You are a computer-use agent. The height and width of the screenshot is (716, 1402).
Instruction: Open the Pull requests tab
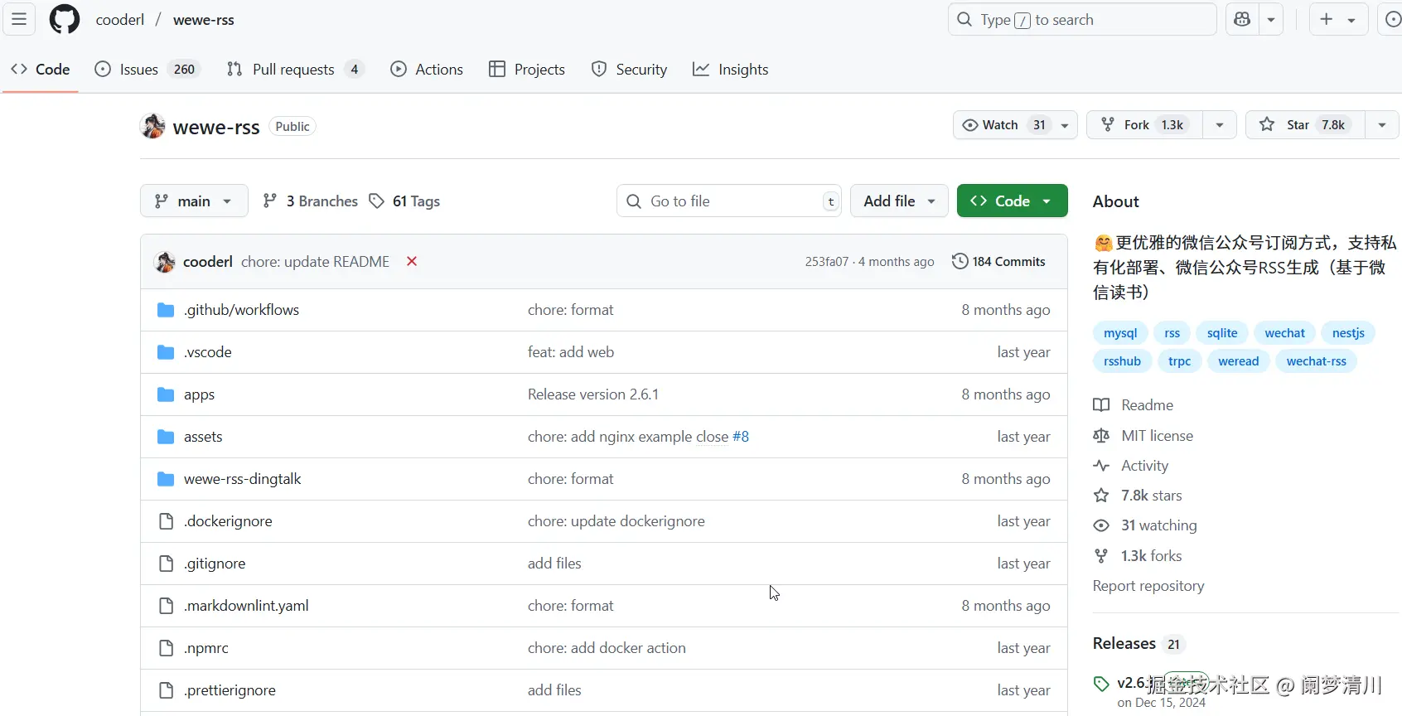pyautogui.click(x=295, y=70)
